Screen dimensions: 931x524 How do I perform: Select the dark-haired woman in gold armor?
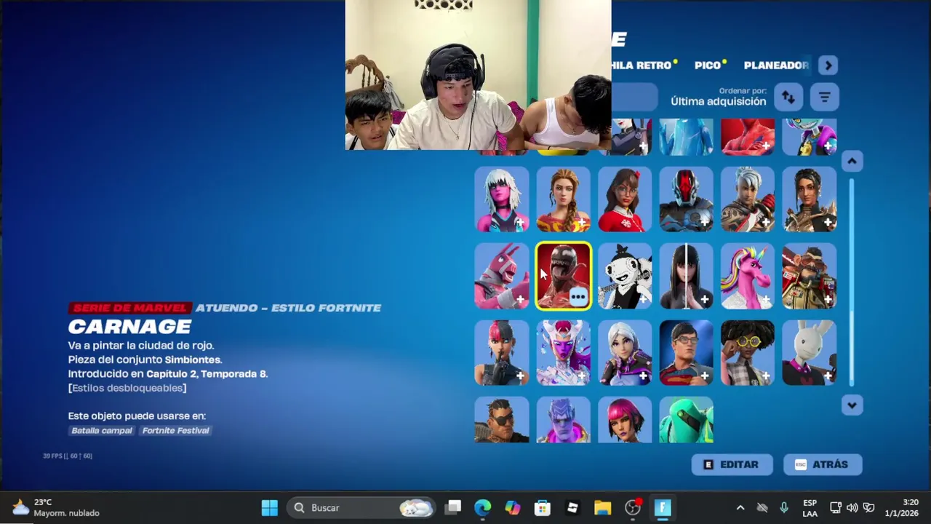pyautogui.click(x=810, y=199)
